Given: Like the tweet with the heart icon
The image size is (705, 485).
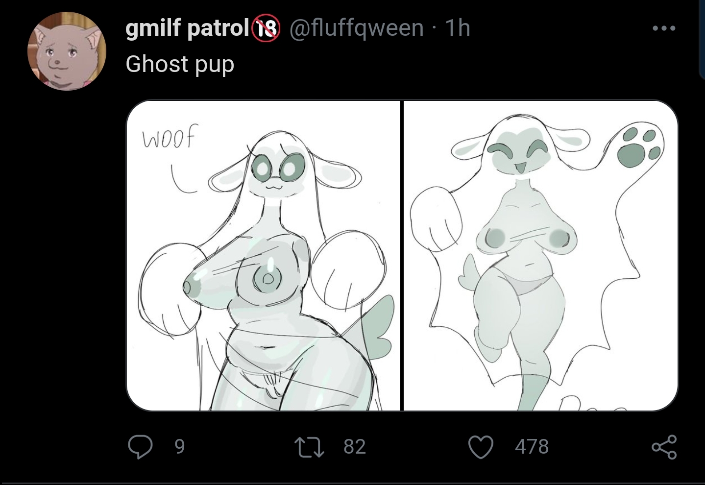Looking at the screenshot, I should (x=481, y=446).
